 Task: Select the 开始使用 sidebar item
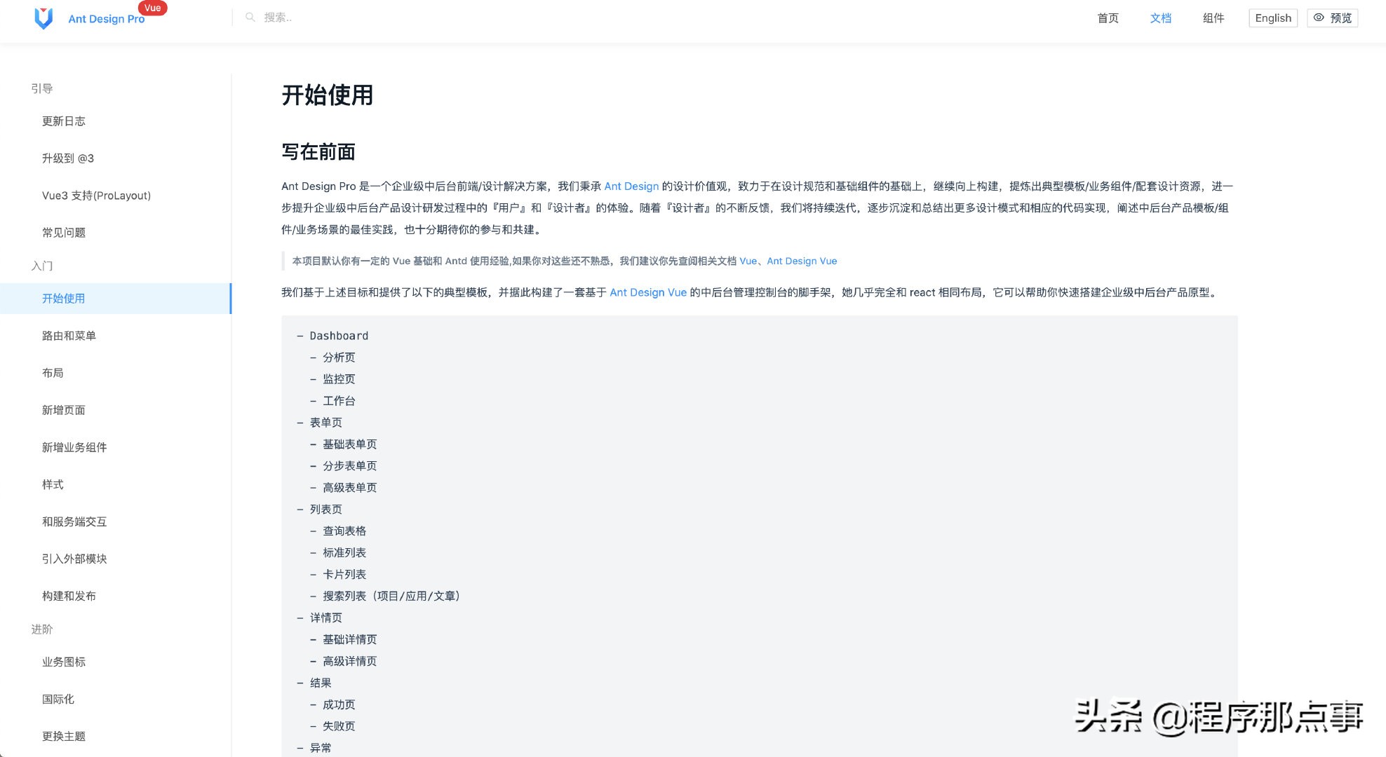tap(115, 299)
